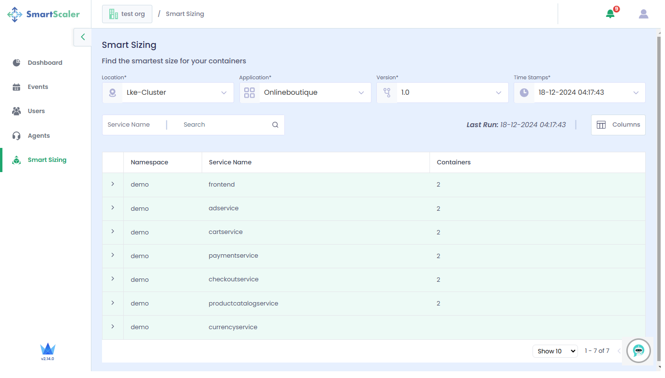665x378 pixels.
Task: Navigate to Agents
Action: coord(39,136)
